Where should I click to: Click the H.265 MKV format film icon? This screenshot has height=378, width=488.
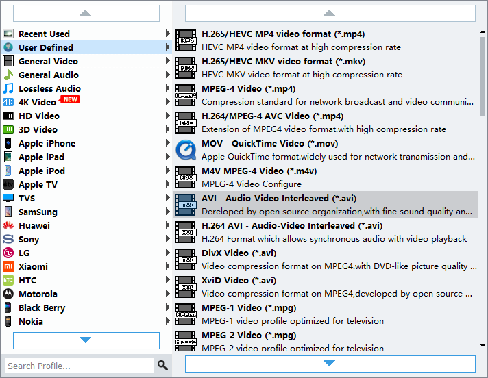point(186,68)
